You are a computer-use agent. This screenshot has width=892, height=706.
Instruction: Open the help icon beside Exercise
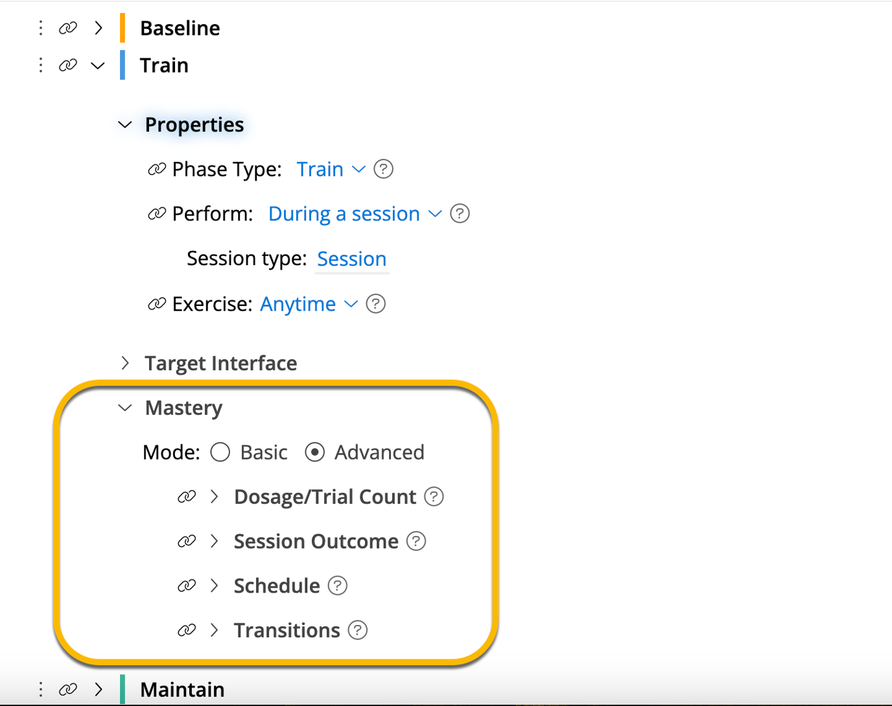click(375, 303)
